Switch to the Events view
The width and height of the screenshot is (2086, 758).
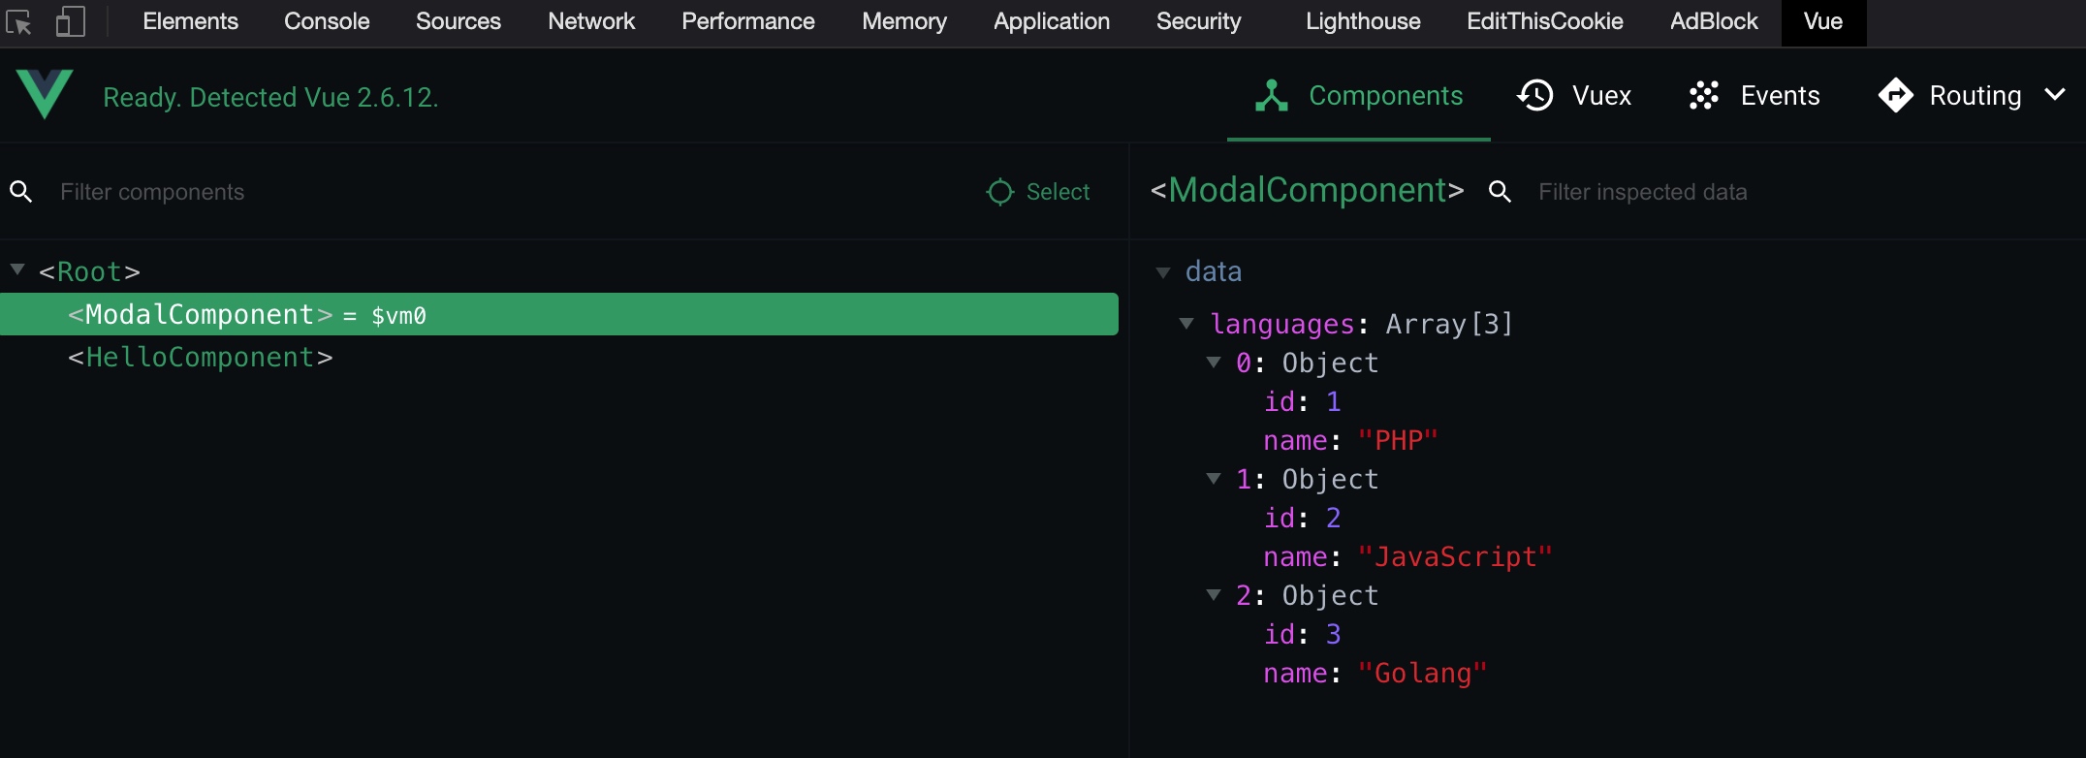pos(1754,95)
